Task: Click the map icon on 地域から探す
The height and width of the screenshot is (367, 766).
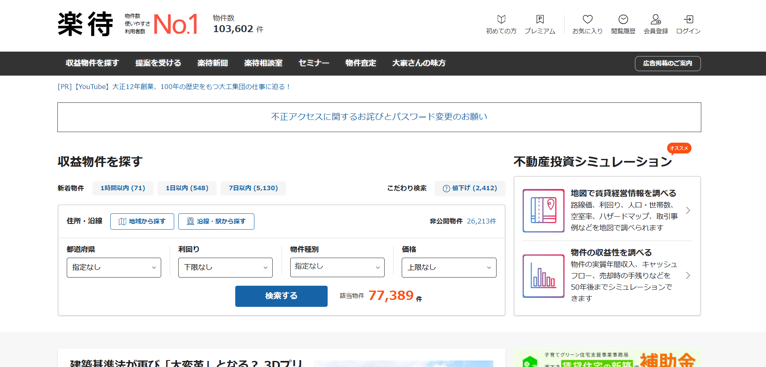Action: coord(123,222)
